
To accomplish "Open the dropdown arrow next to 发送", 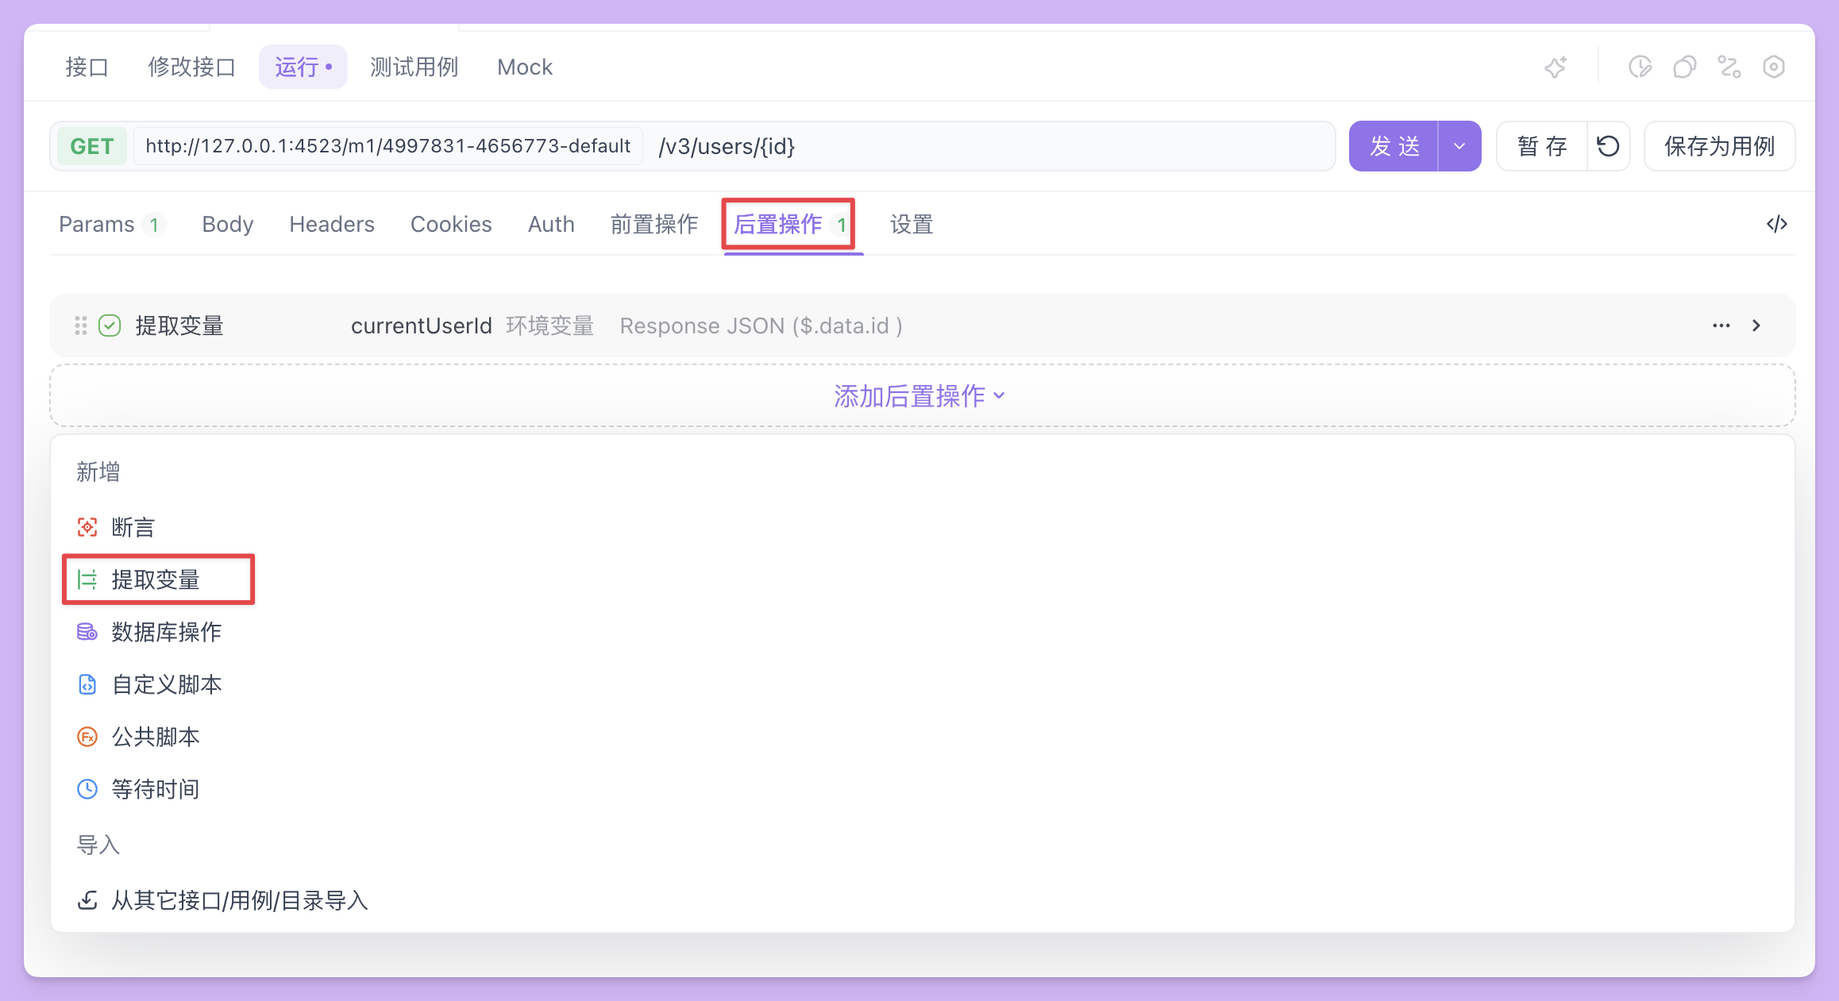I will [x=1459, y=146].
